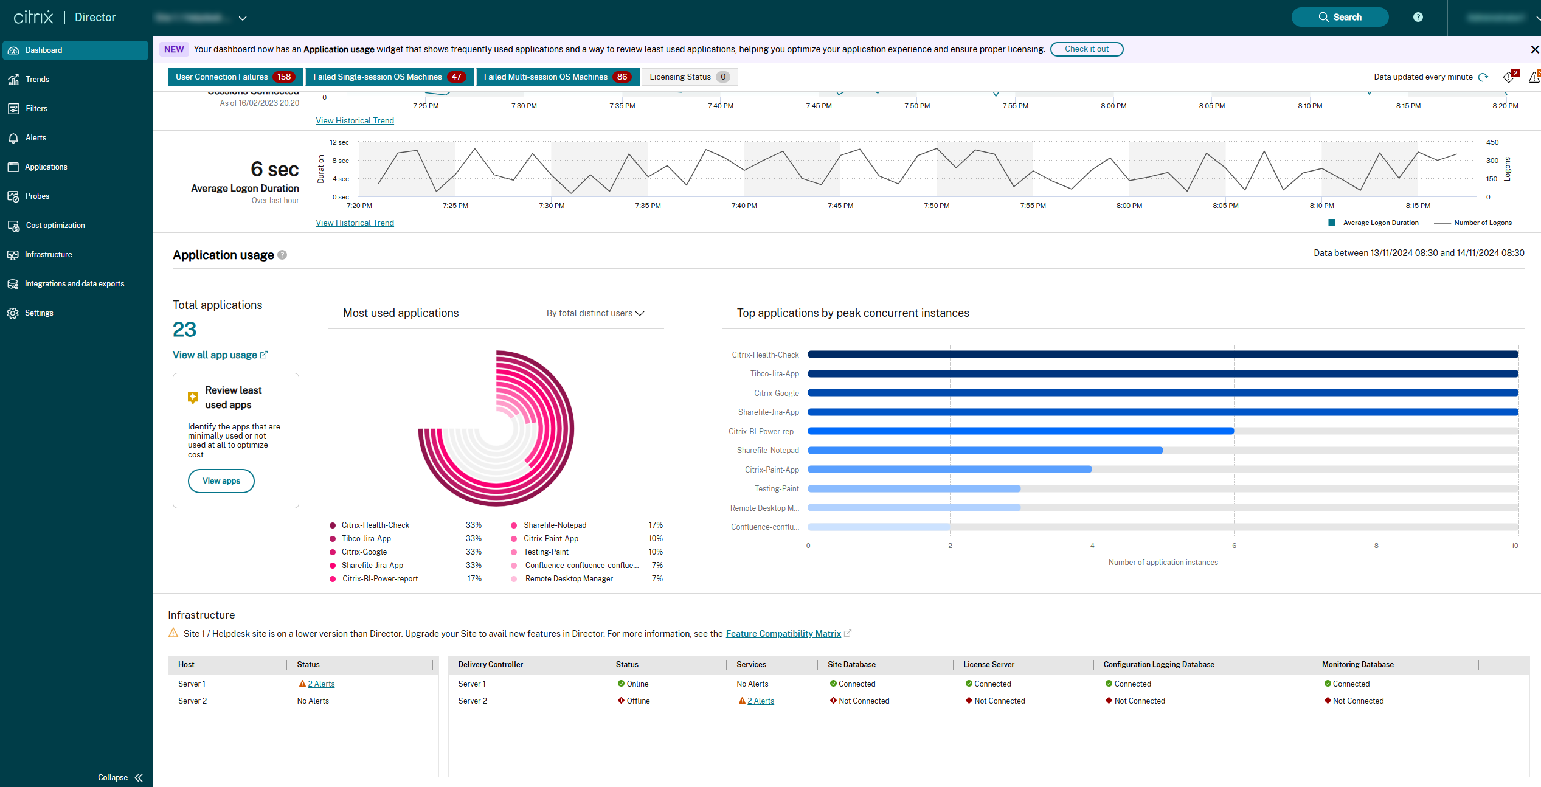Screen dimensions: 1541x787
Task: Open the help question mark icon
Action: (1418, 17)
